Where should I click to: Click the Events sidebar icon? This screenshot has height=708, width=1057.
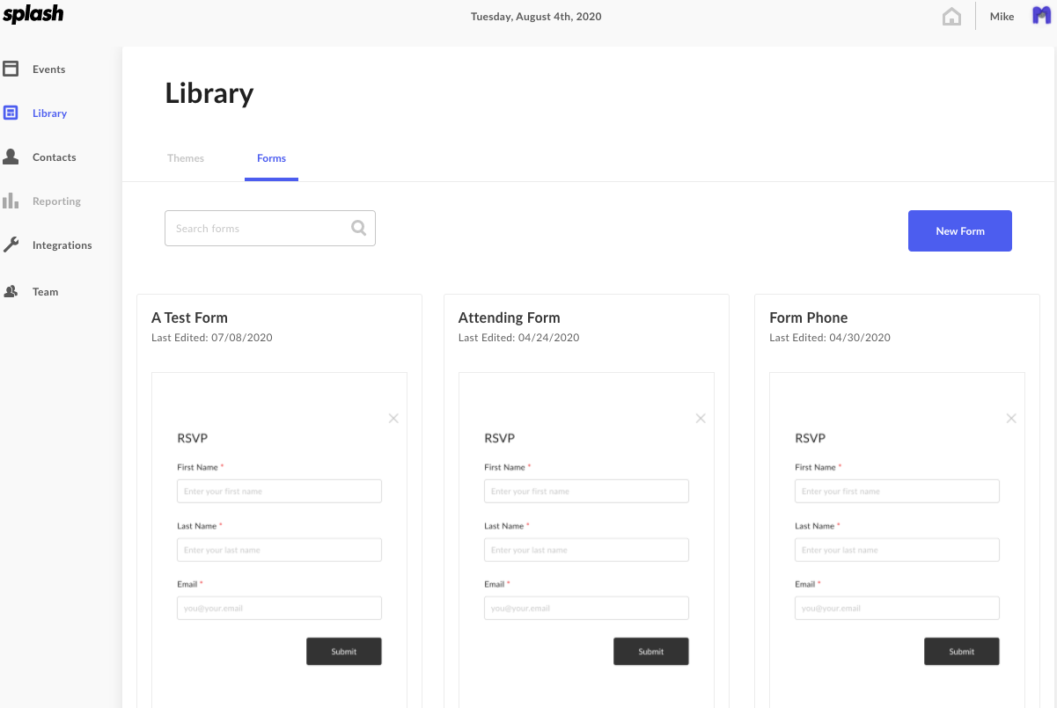11,69
